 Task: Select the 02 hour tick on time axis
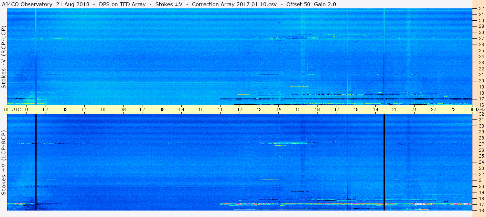click(46, 109)
